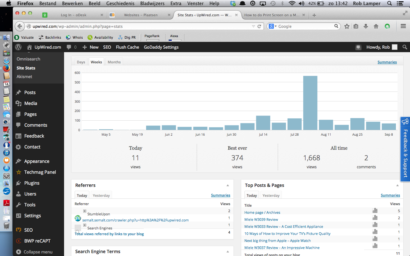
Task: Open Miele W3033 Review post link
Action: click(284, 227)
